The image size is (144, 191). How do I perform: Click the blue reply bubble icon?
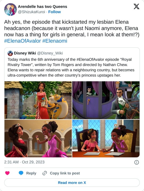click(21, 173)
